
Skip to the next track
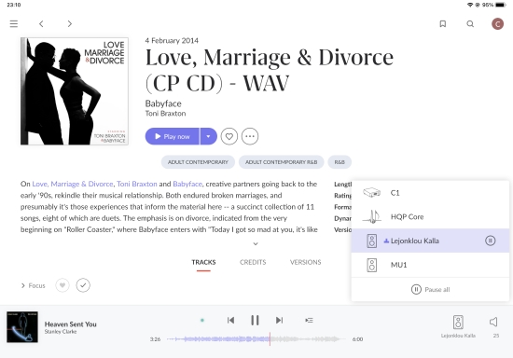[x=279, y=321]
